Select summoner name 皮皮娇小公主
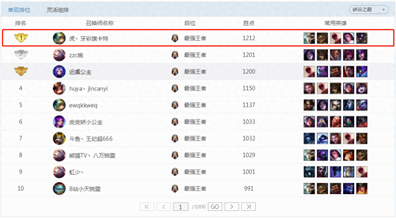 coord(86,122)
